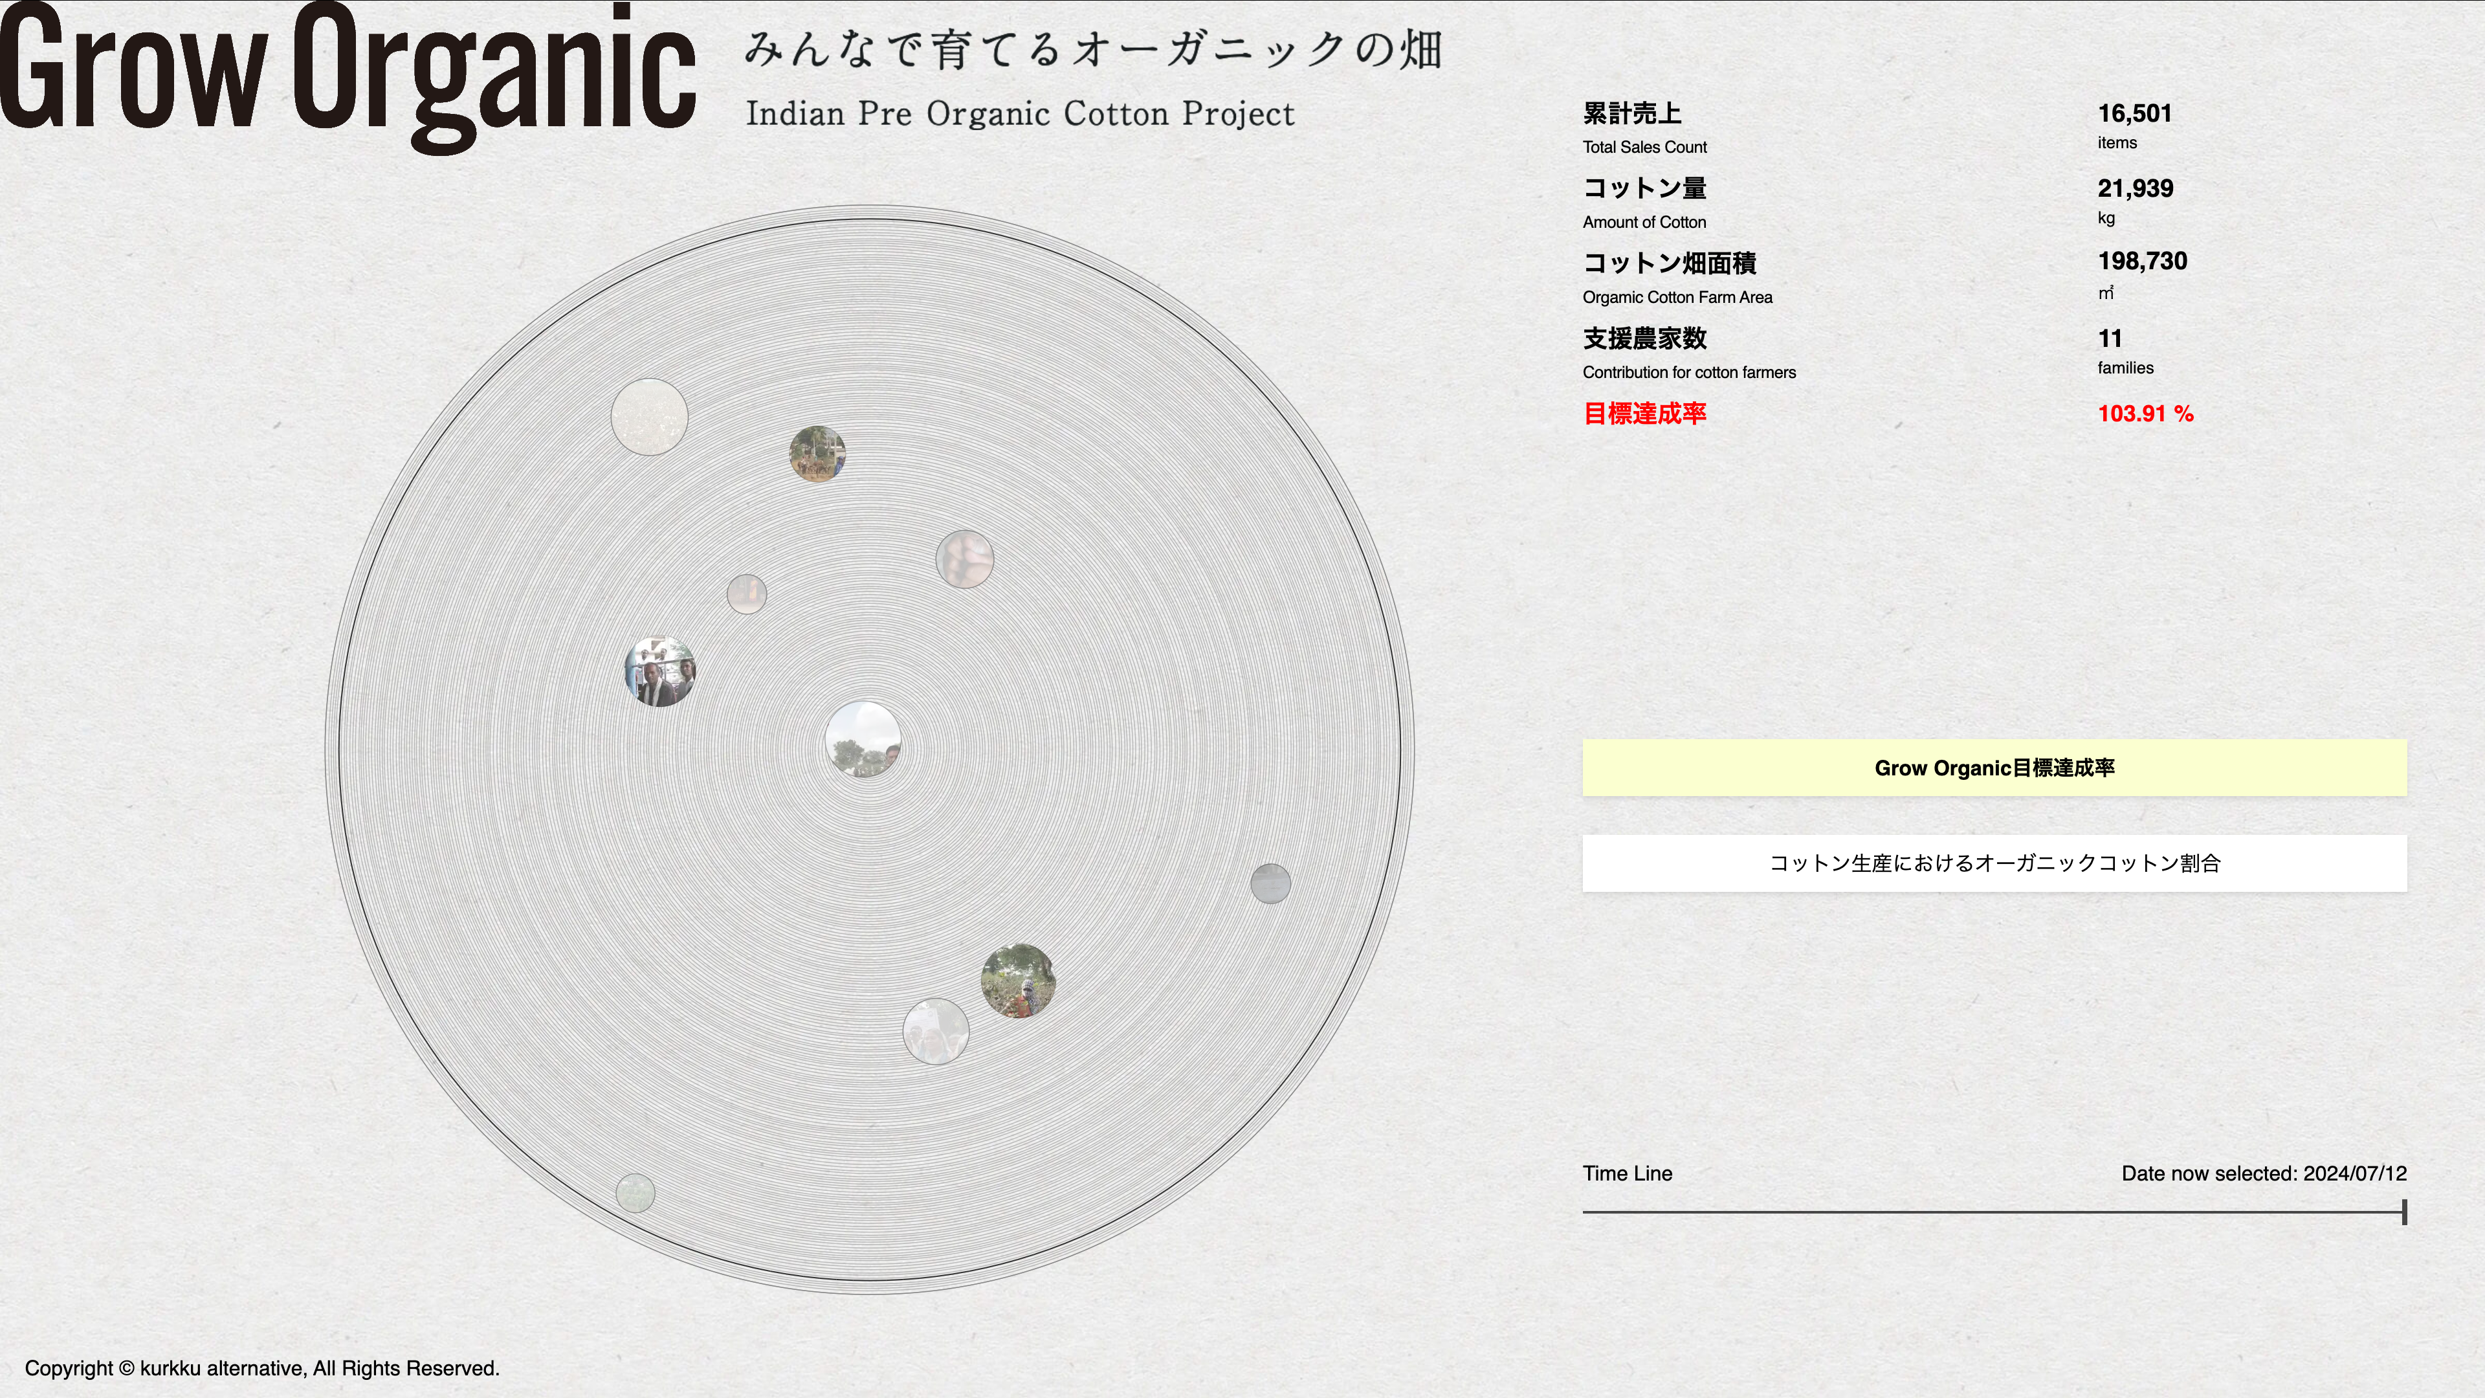
Task: Click the 累計売上 Total Sales Count label
Action: (1632, 114)
